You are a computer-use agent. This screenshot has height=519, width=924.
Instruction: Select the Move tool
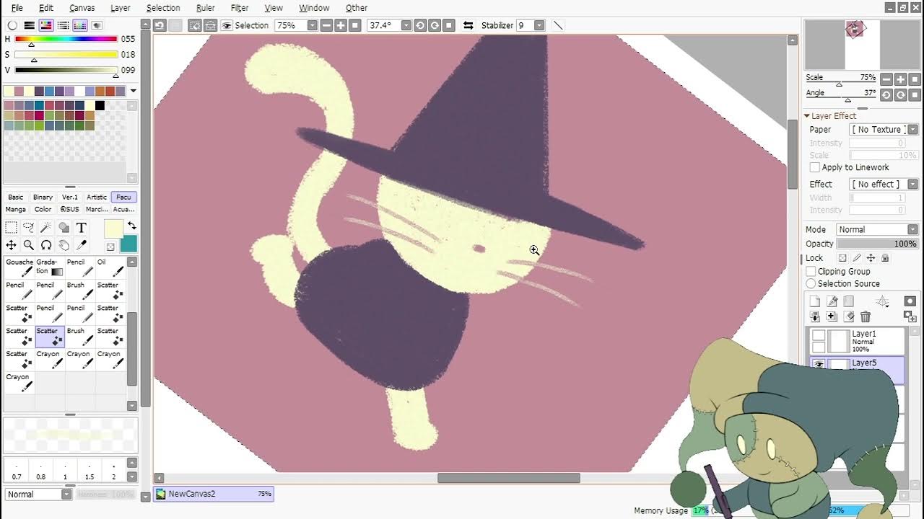click(x=12, y=245)
